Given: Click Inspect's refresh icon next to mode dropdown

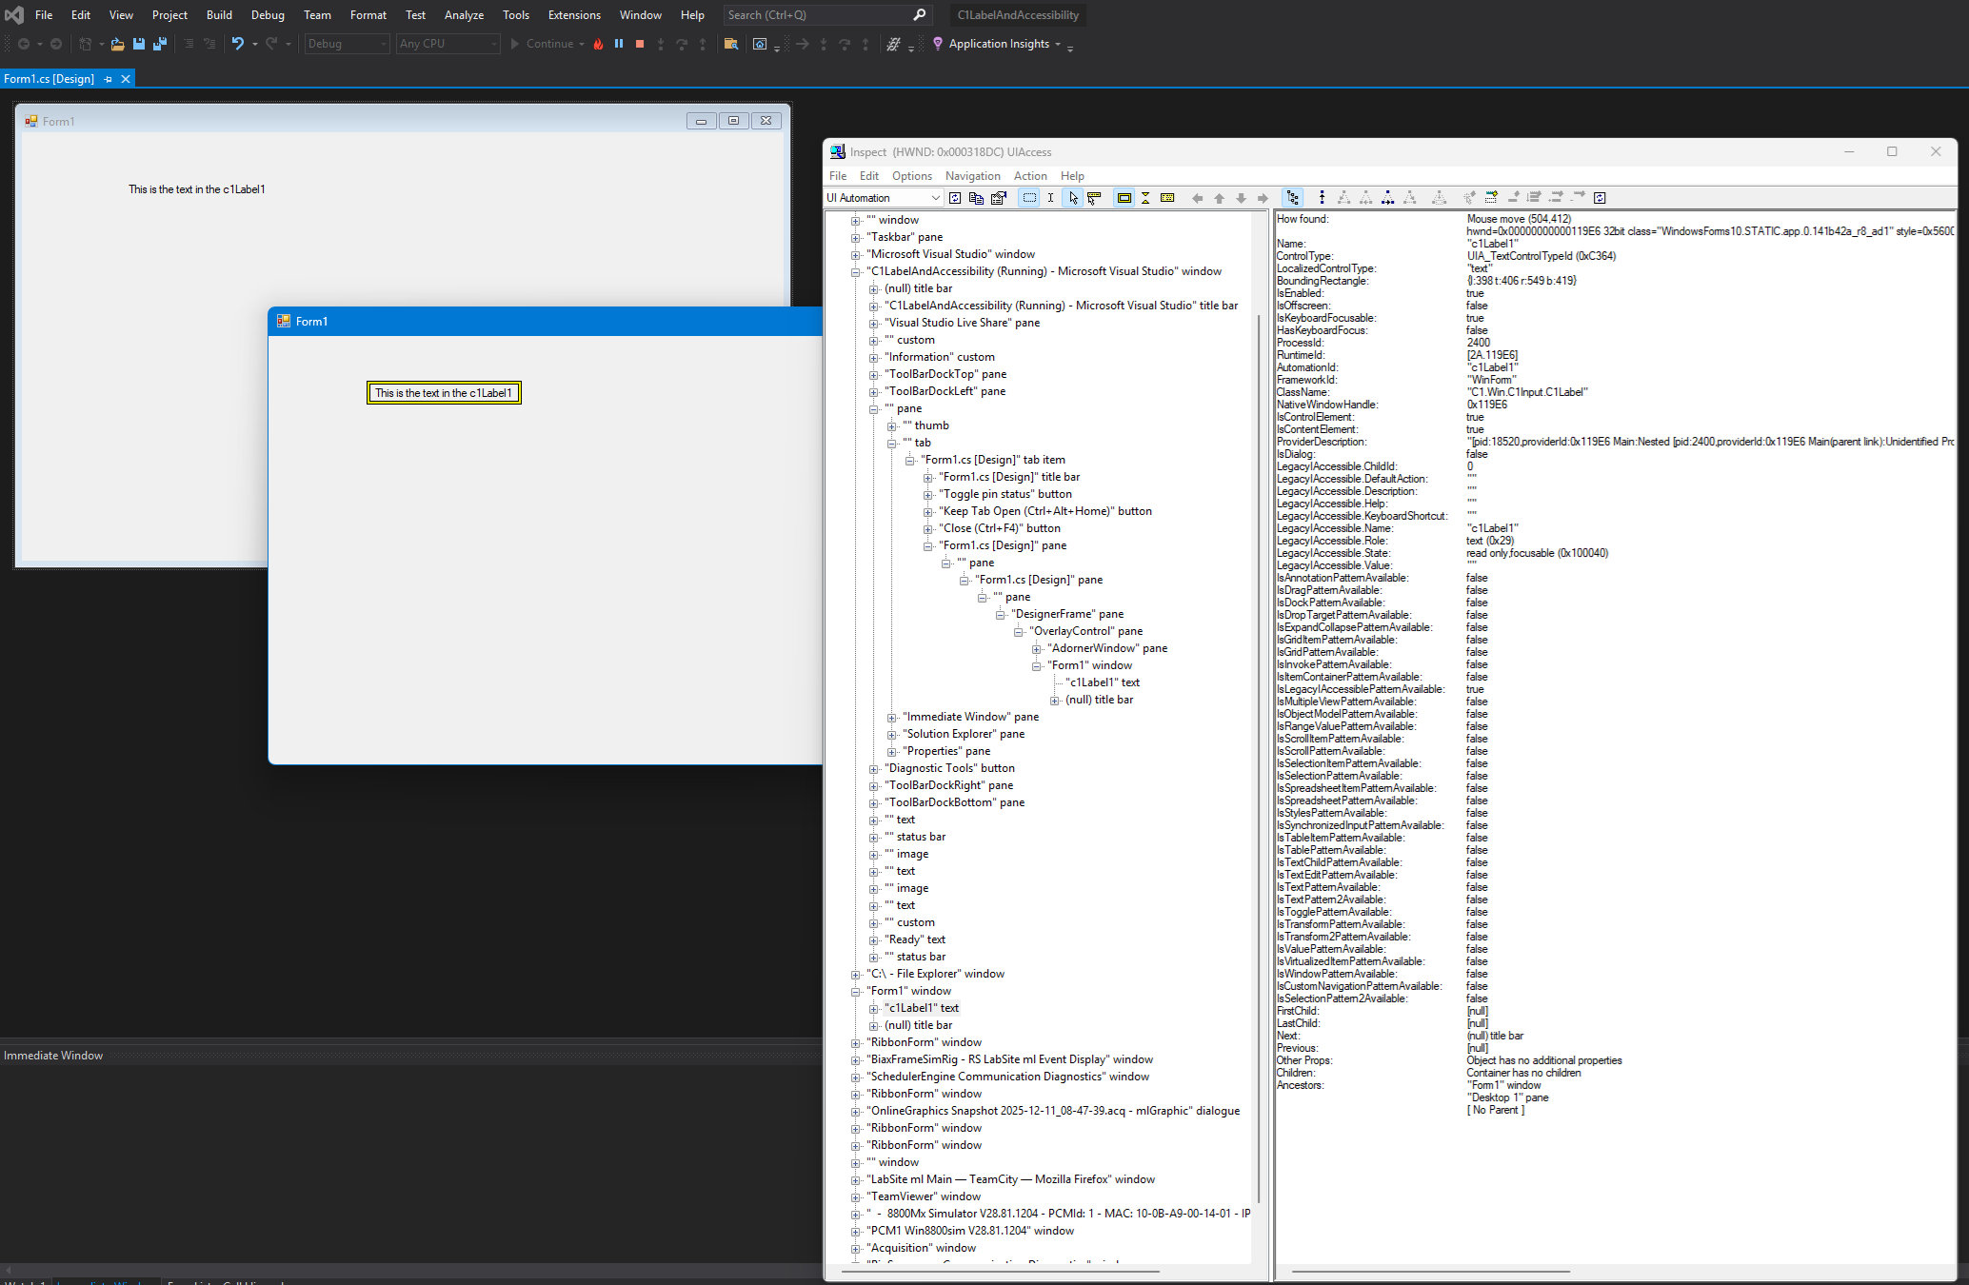Looking at the screenshot, I should coord(955,198).
